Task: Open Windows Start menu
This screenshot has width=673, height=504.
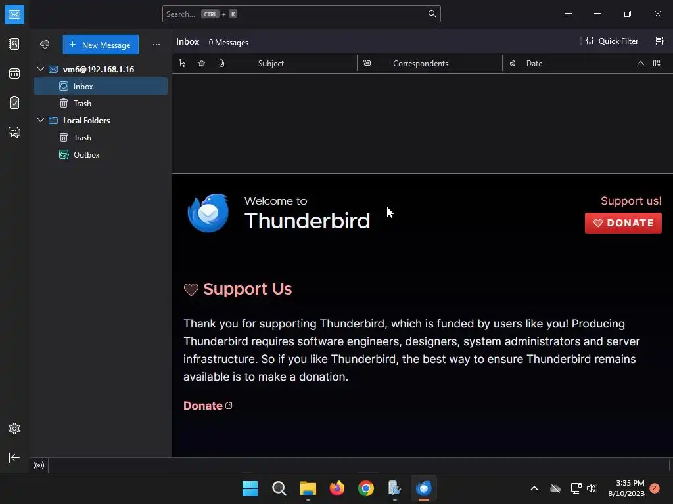Action: pos(250,488)
